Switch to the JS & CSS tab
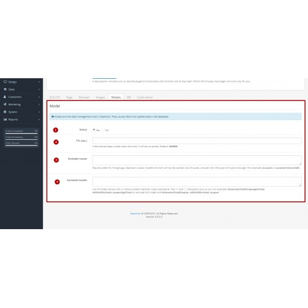Viewport: 308px width, 308px height. [x=55, y=97]
